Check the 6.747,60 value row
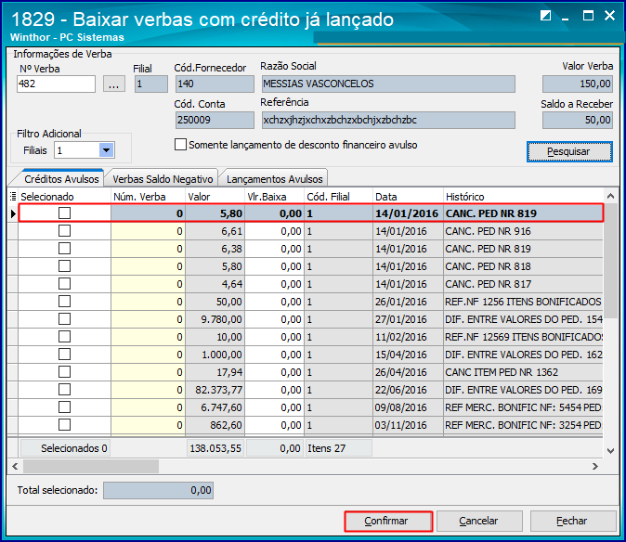Viewport: 626px width, 542px height. click(64, 406)
